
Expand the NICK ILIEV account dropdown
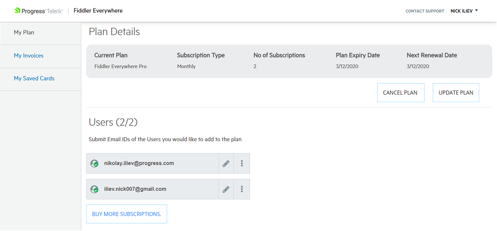(464, 11)
